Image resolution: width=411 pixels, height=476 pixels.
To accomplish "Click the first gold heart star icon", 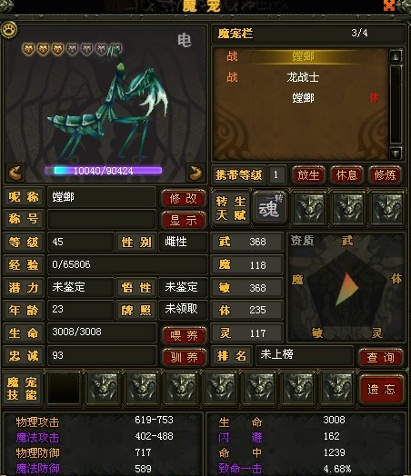I will pos(28,48).
